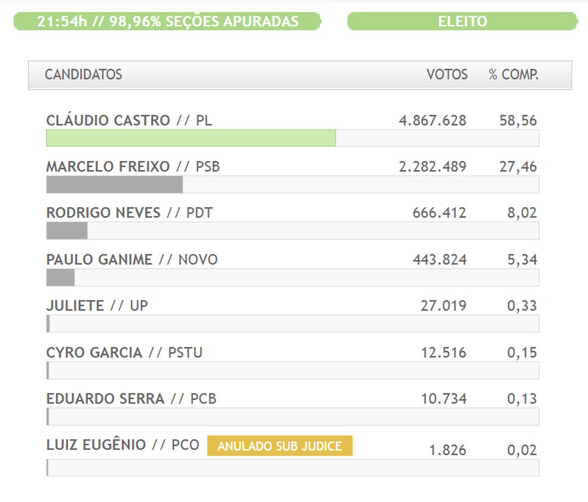Screen dimensions: 588x502
Task: Select candidate Cyro Garcia // PSTU
Action: 124,352
